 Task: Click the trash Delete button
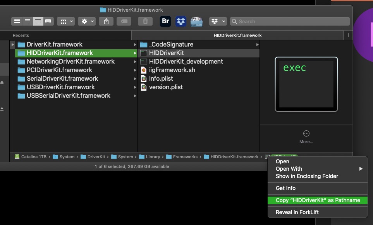click(x=145, y=21)
